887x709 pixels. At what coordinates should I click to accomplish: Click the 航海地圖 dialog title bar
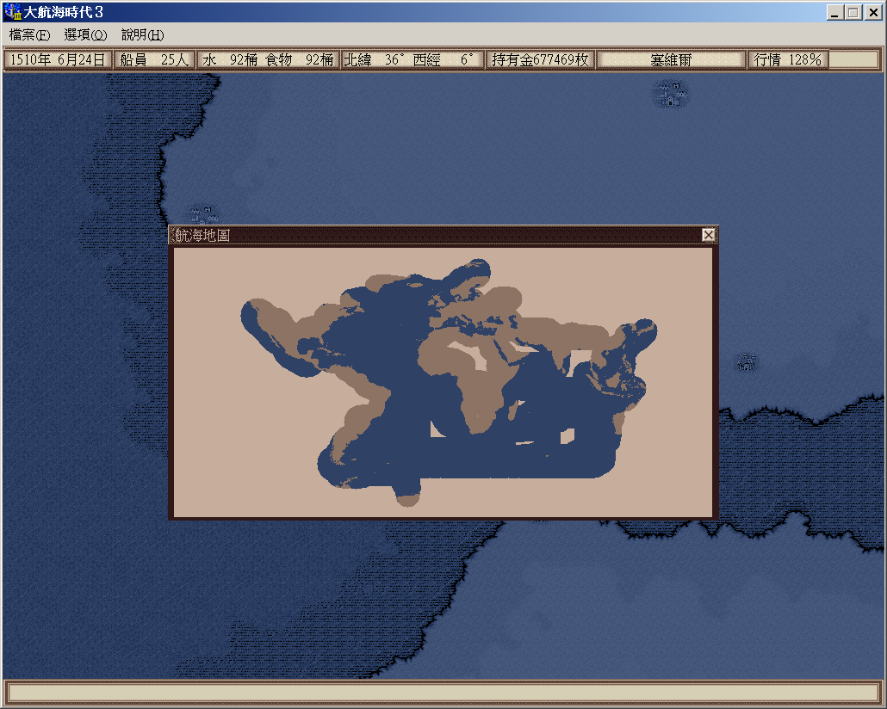point(431,235)
